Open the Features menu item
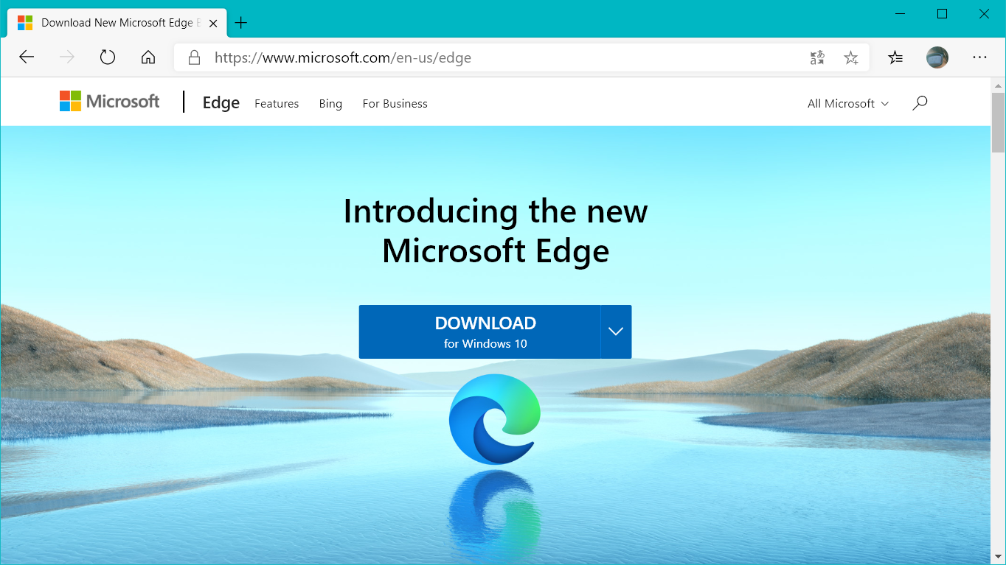The width and height of the screenshot is (1006, 565). coord(277,104)
